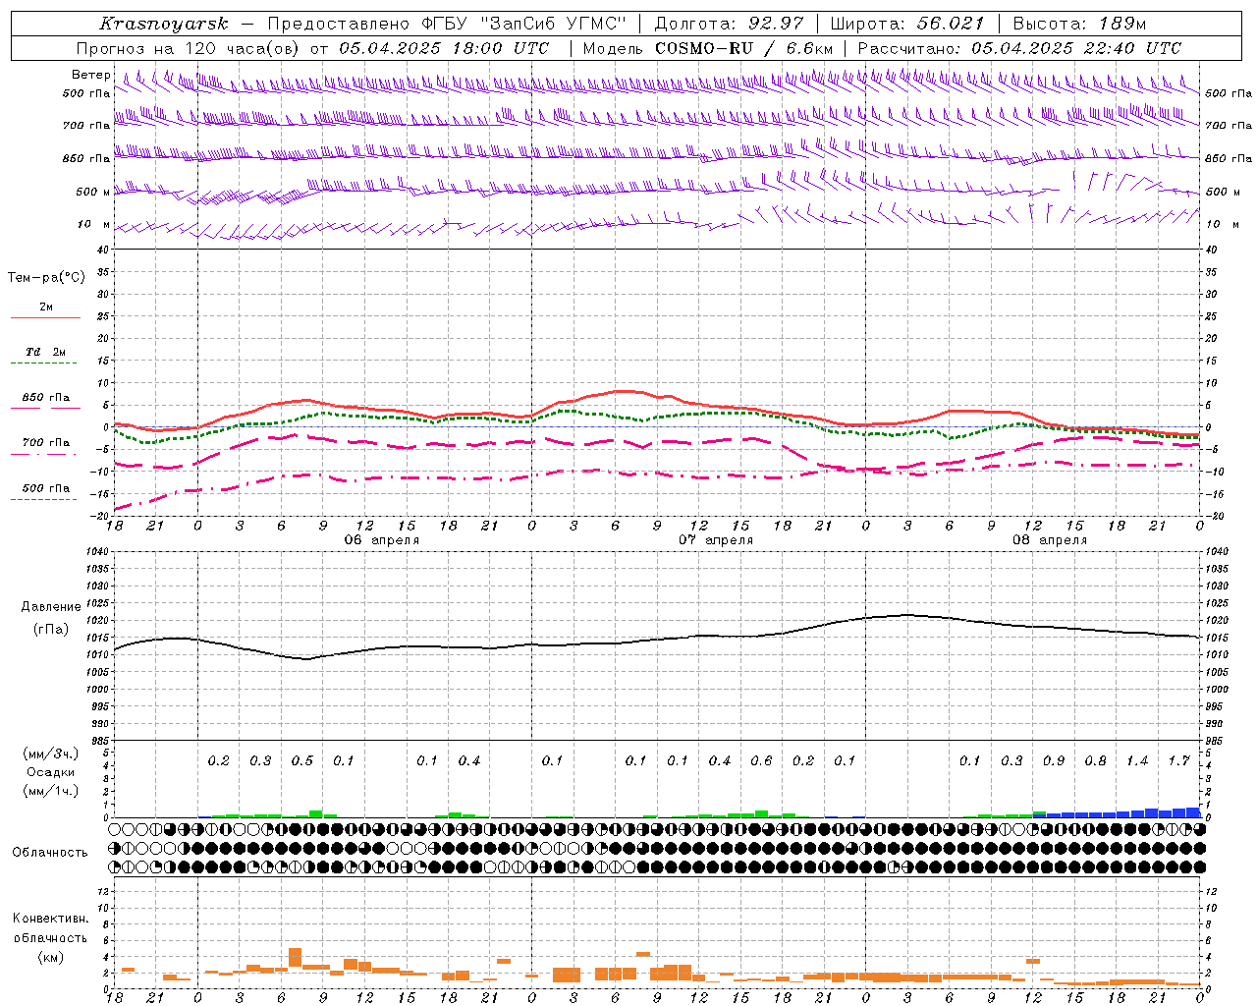Viewport: 1257px width, 1006px height.
Task: Click the Прогноз на 120 часа(ов) line
Action: point(312,48)
